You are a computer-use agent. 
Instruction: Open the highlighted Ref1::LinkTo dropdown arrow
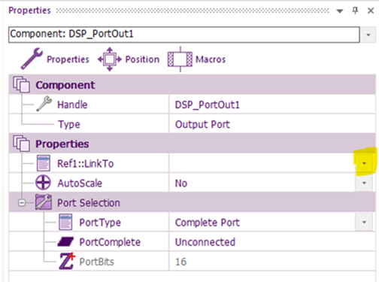pos(364,163)
